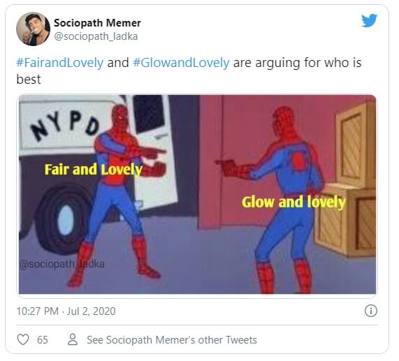Viewport: 399px width, 361px height.
Task: Click the @sociopath_ladka watermark on the image
Action: 61,264
